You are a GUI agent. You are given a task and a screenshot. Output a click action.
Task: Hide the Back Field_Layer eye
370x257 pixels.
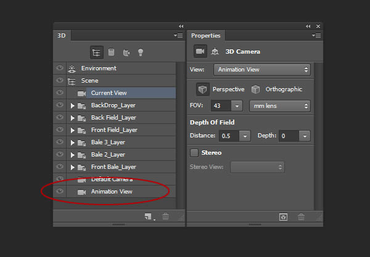tap(60, 117)
